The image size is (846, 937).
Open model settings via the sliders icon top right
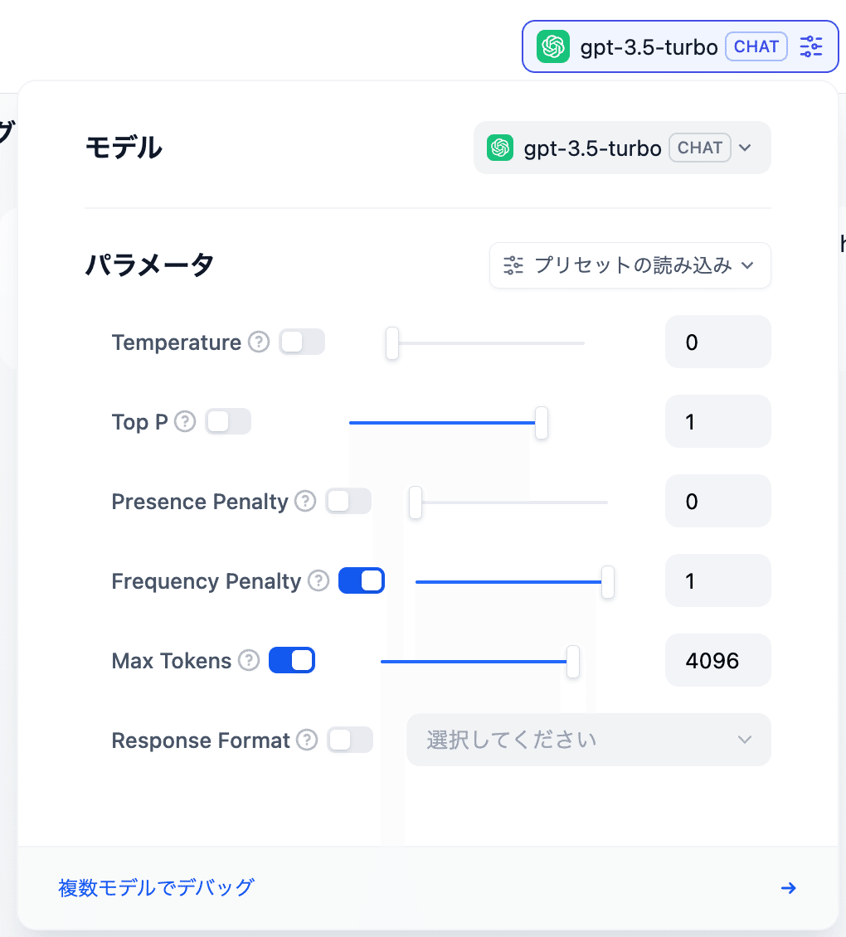point(810,47)
